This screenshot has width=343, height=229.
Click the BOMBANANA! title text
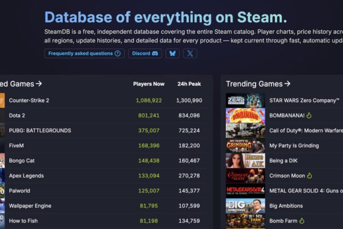pos(287,116)
